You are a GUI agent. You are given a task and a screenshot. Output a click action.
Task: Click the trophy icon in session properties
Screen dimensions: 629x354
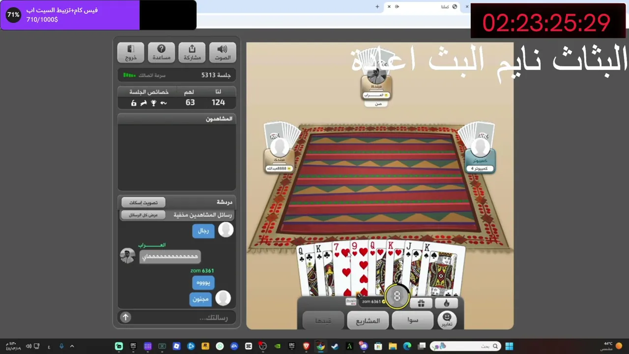(153, 103)
